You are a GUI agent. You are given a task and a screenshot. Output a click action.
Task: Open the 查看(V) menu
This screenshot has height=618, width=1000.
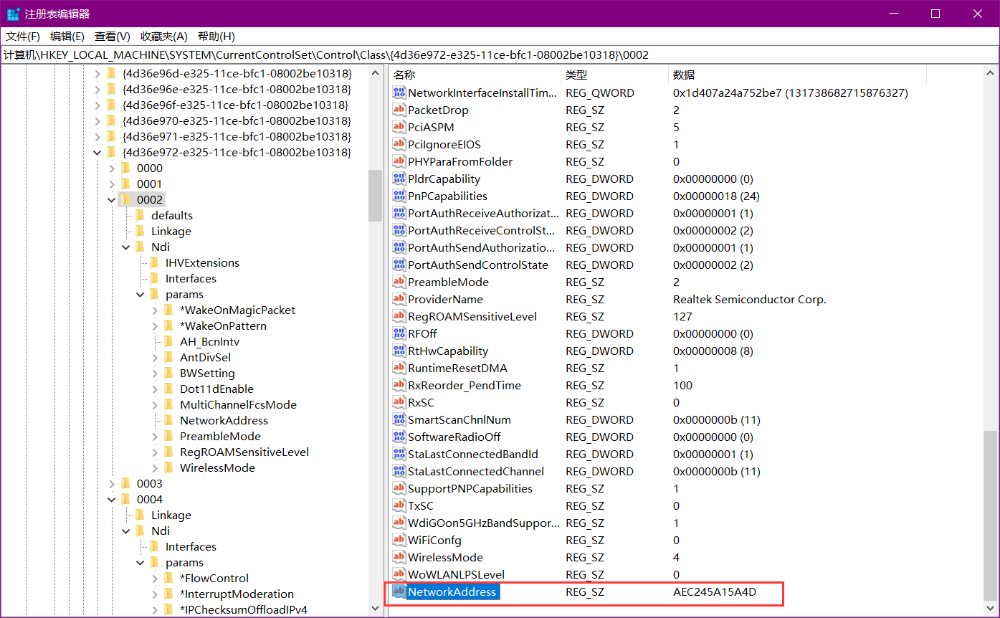[113, 36]
